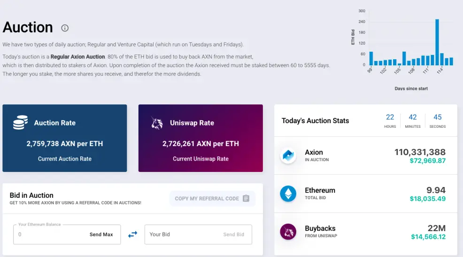Click the Auction page heading
Image resolution: width=463 pixels, height=257 pixels.
tap(28, 27)
